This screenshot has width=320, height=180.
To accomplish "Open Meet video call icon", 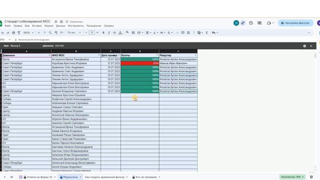I will (269, 23).
